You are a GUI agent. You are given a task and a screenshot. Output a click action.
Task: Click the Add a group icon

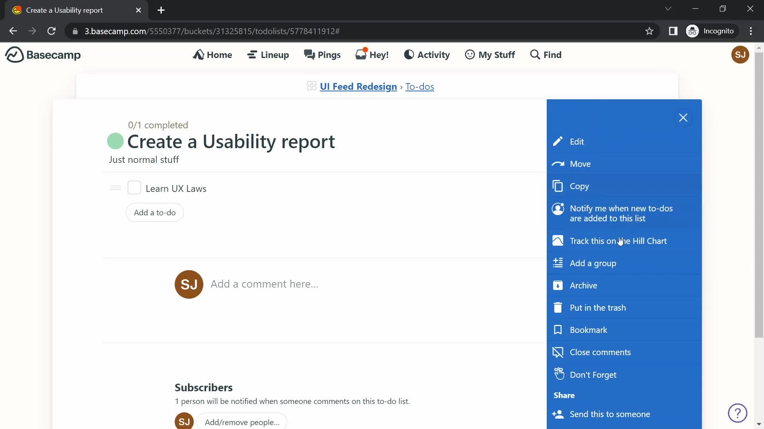(558, 263)
